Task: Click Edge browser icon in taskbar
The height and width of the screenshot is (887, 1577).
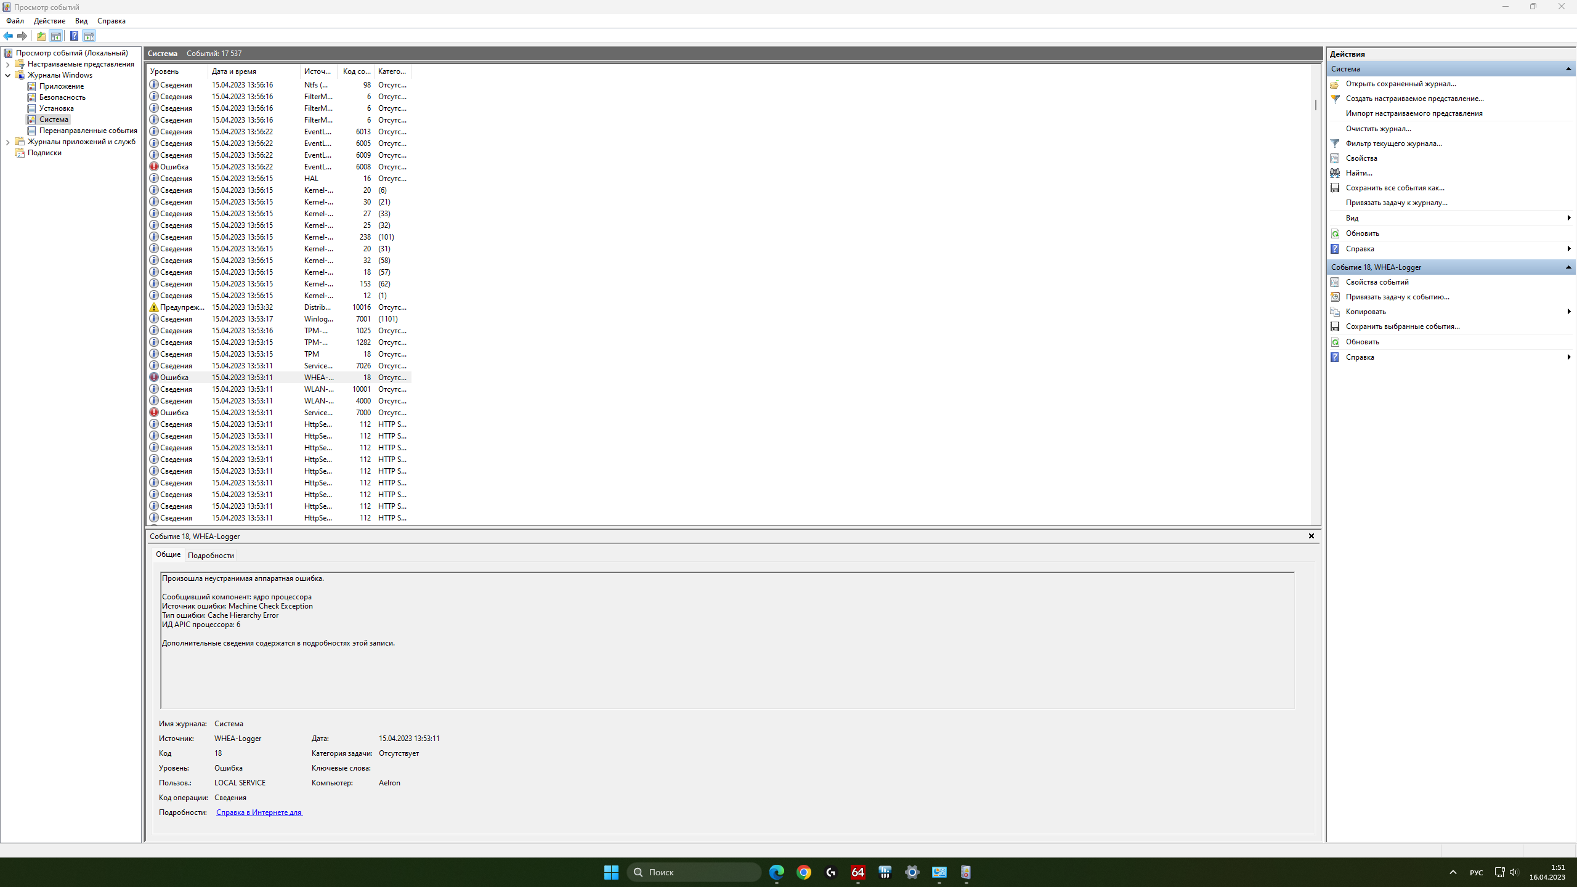Action: (x=776, y=872)
